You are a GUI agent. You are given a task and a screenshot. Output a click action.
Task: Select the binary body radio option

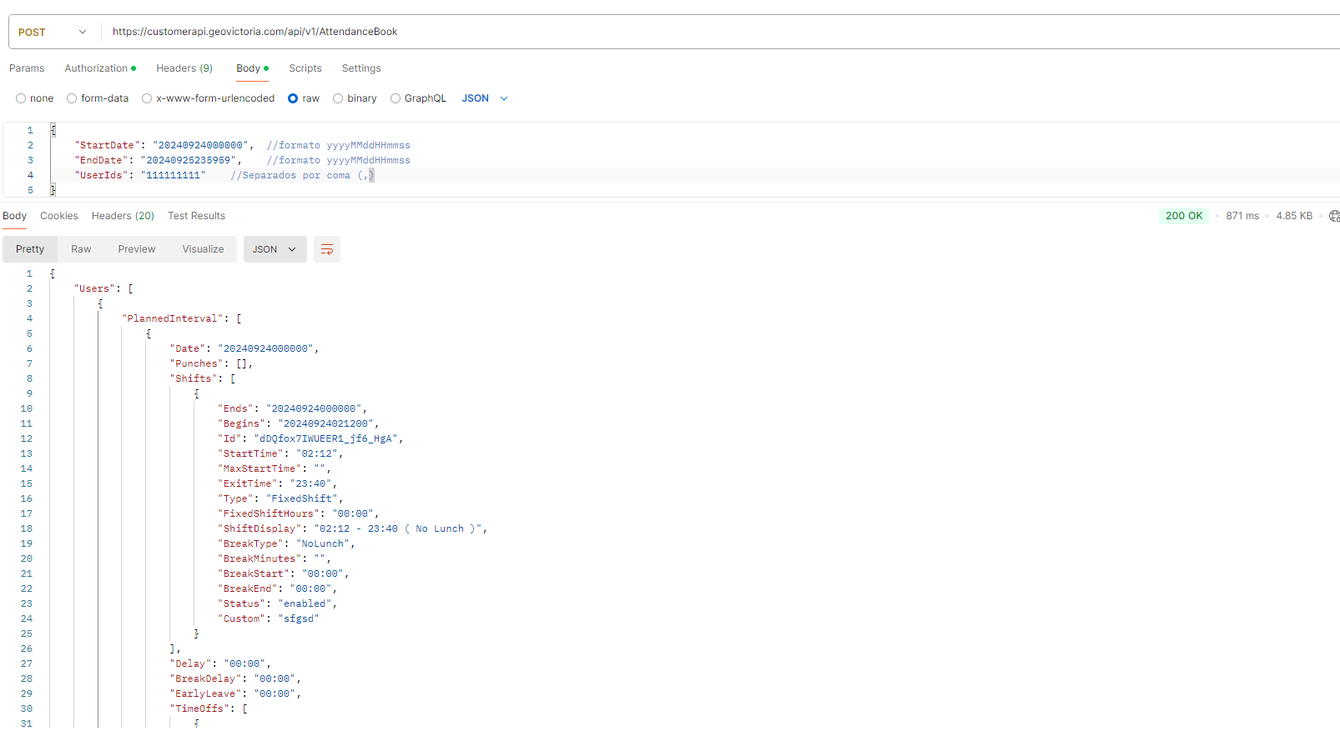338,98
